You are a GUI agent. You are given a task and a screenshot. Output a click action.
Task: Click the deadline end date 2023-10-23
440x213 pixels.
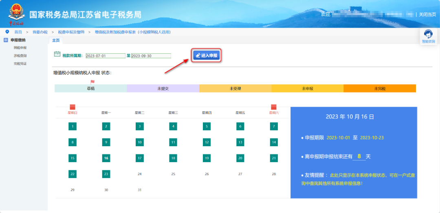[x=372, y=138]
